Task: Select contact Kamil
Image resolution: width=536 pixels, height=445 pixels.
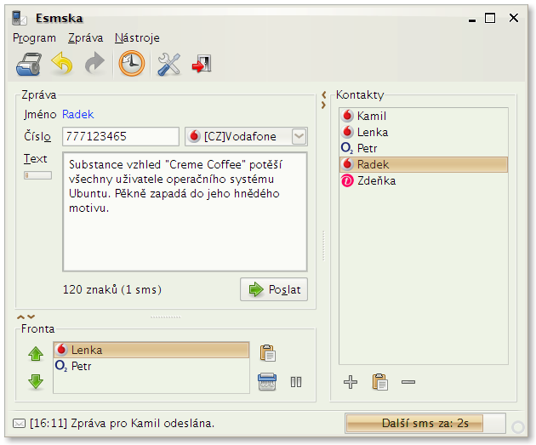Action: pyautogui.click(x=423, y=116)
